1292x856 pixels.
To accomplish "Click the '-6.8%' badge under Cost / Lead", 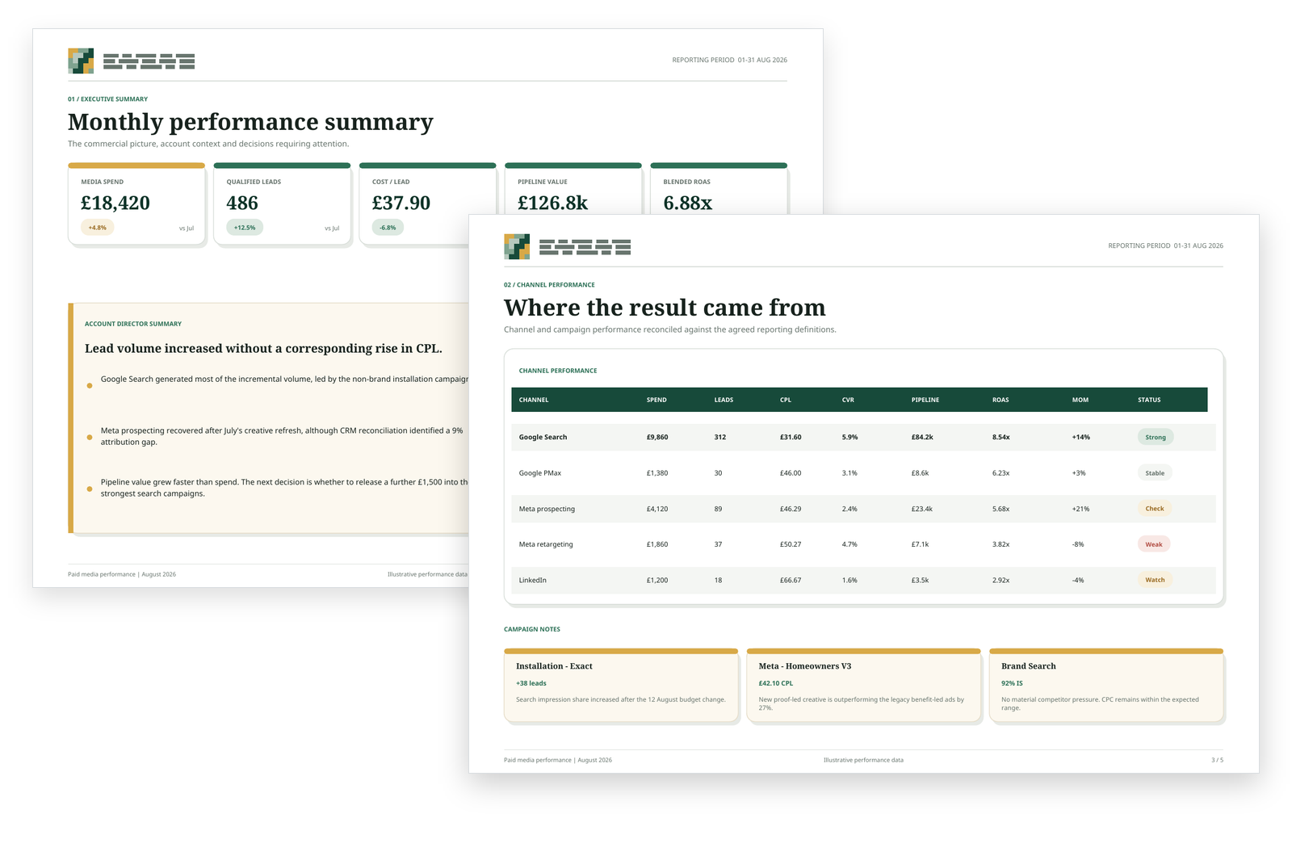I will [x=388, y=228].
